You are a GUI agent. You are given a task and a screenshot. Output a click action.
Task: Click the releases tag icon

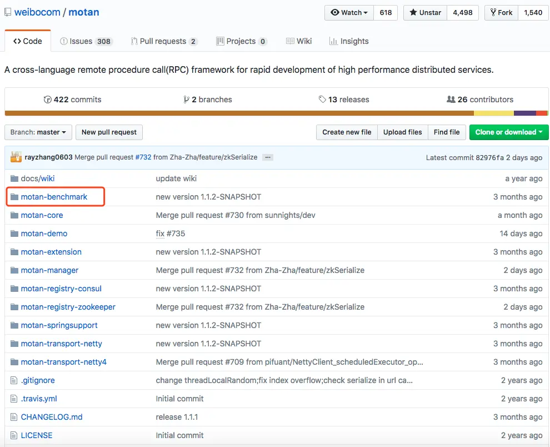(322, 100)
